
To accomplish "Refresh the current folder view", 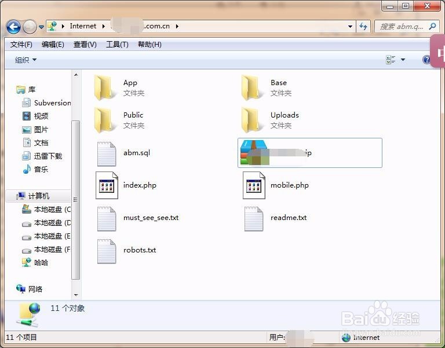I will coord(363,27).
